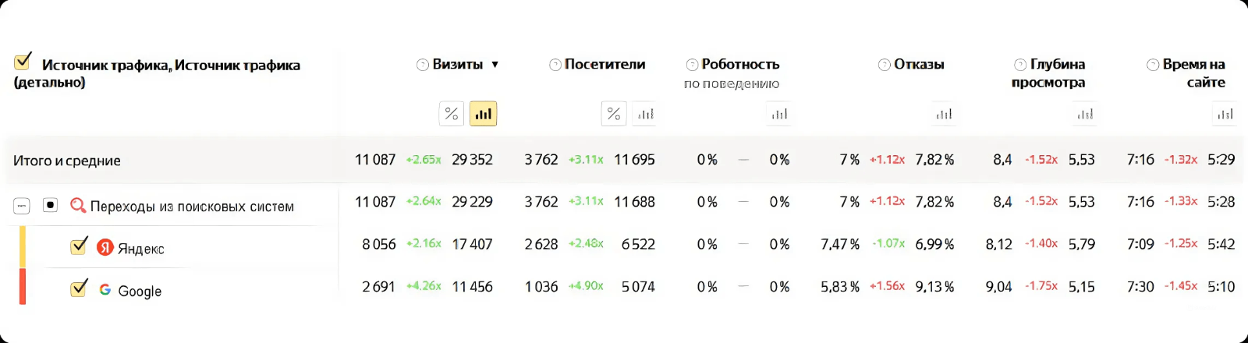Click the Яндекс source name
Viewport: 1248px width, 343px height.
click(x=140, y=249)
